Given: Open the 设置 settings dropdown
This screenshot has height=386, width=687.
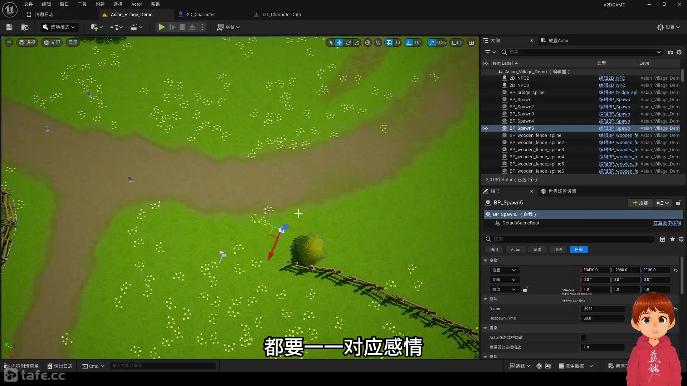Looking at the screenshot, I should 668,27.
